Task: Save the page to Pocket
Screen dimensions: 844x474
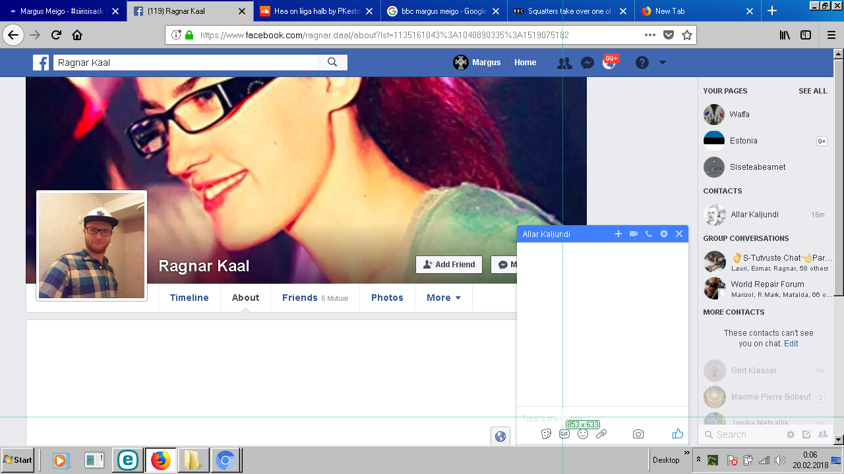Action: [x=669, y=35]
